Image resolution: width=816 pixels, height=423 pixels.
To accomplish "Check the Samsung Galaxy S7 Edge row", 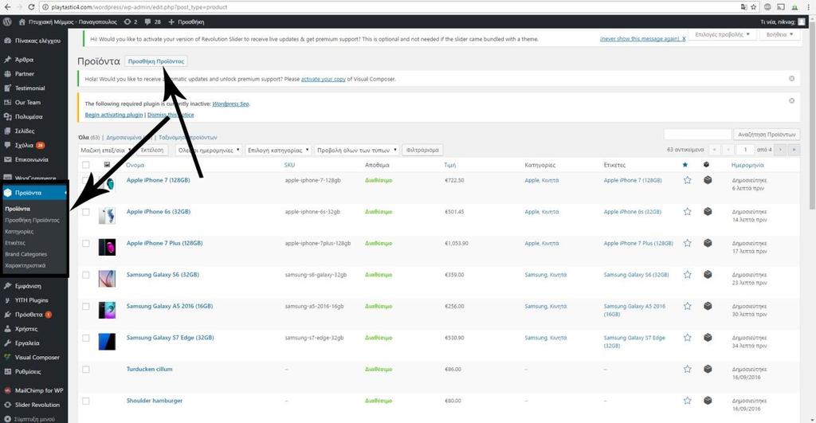I will (86, 338).
